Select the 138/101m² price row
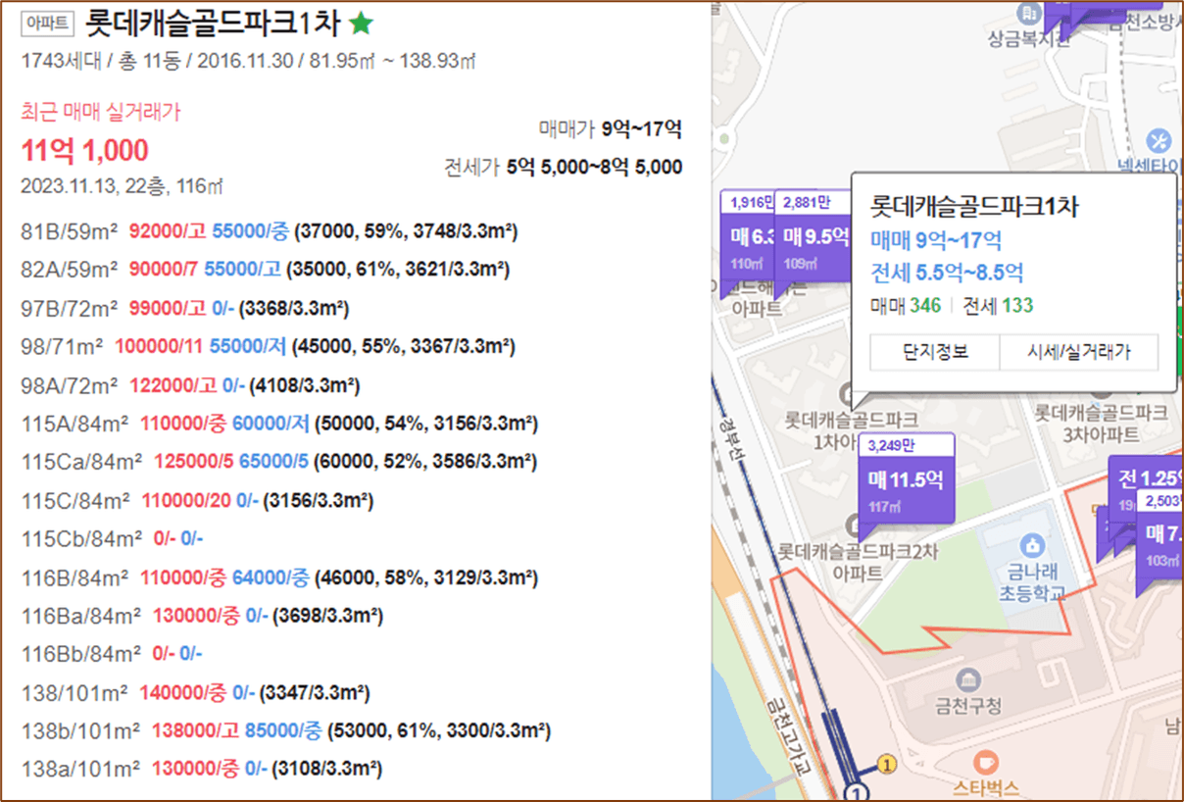1184x802 pixels. click(x=196, y=693)
